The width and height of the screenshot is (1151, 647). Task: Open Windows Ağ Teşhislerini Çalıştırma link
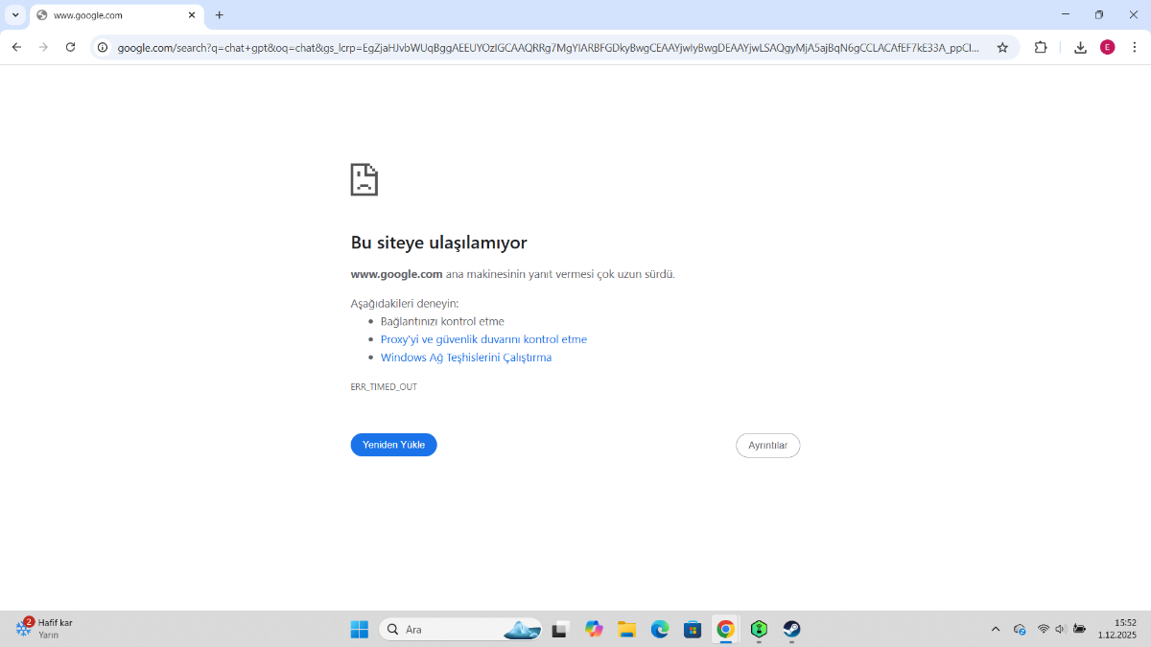466,358
